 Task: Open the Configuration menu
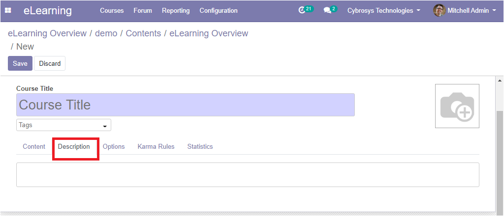coord(219,11)
